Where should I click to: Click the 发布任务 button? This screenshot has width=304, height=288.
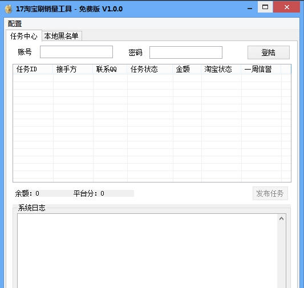[270, 193]
